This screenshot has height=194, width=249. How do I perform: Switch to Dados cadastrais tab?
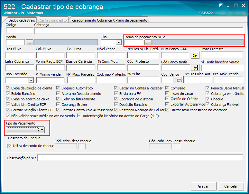point(22,20)
